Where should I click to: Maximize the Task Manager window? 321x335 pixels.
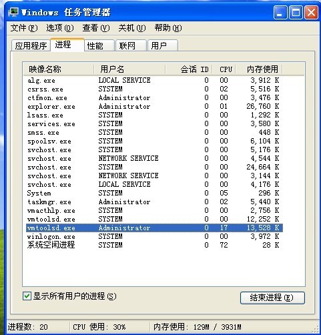[x=296, y=13]
